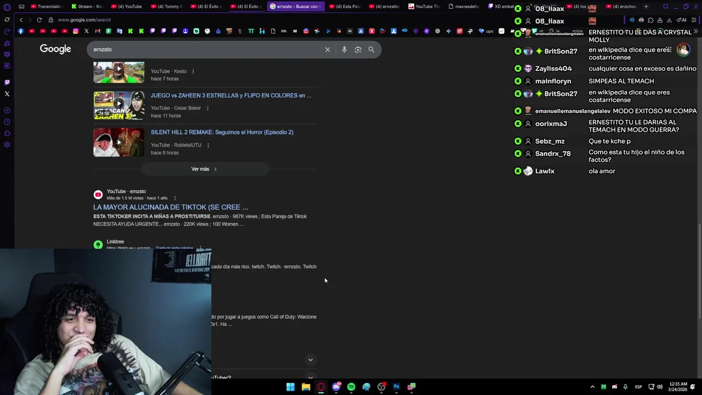Open browser easy setup menu
The height and width of the screenshot is (395, 702).
[x=695, y=20]
